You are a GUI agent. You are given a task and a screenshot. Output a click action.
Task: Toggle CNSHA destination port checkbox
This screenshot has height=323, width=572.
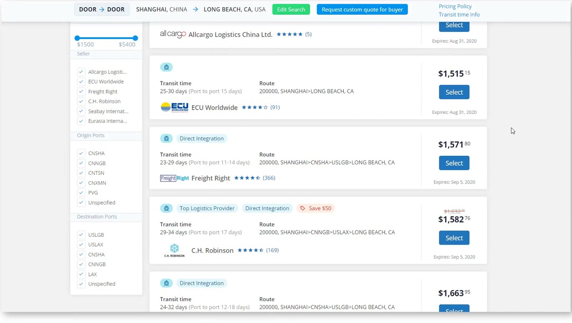(x=81, y=254)
